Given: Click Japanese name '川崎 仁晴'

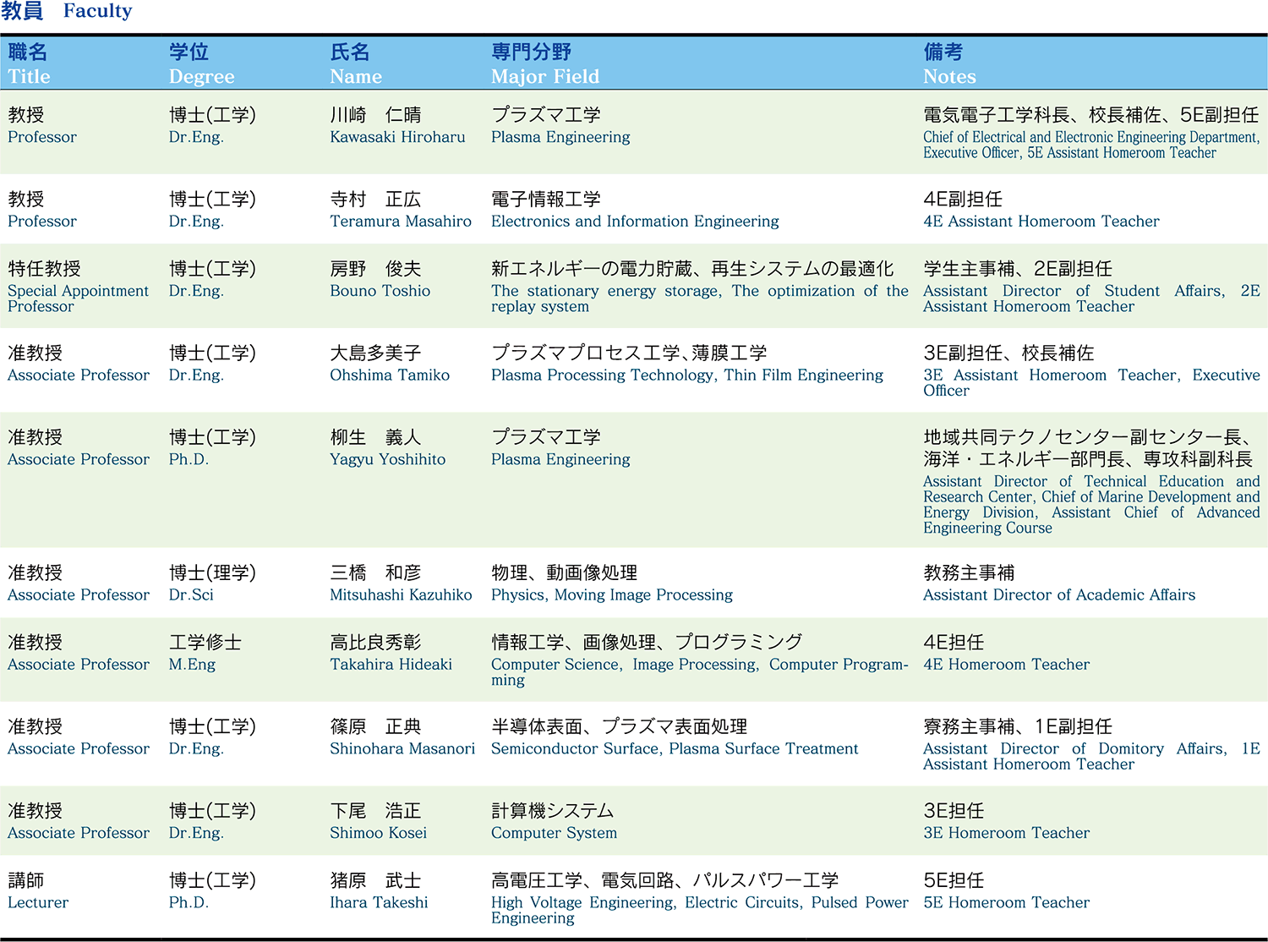Looking at the screenshot, I should click(x=375, y=115).
